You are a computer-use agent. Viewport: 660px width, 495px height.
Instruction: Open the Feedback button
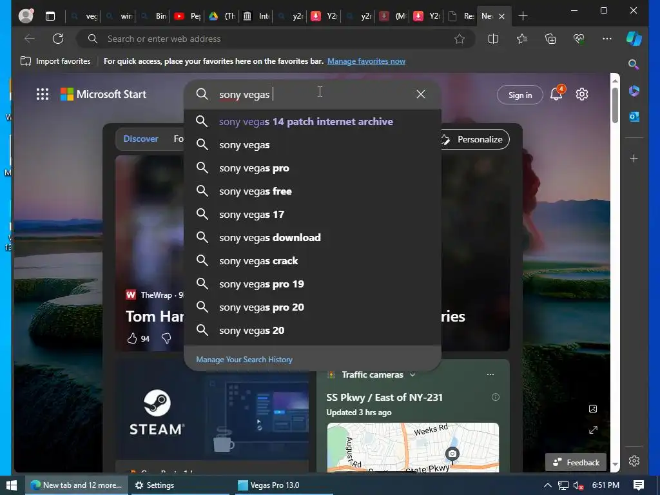tap(576, 462)
